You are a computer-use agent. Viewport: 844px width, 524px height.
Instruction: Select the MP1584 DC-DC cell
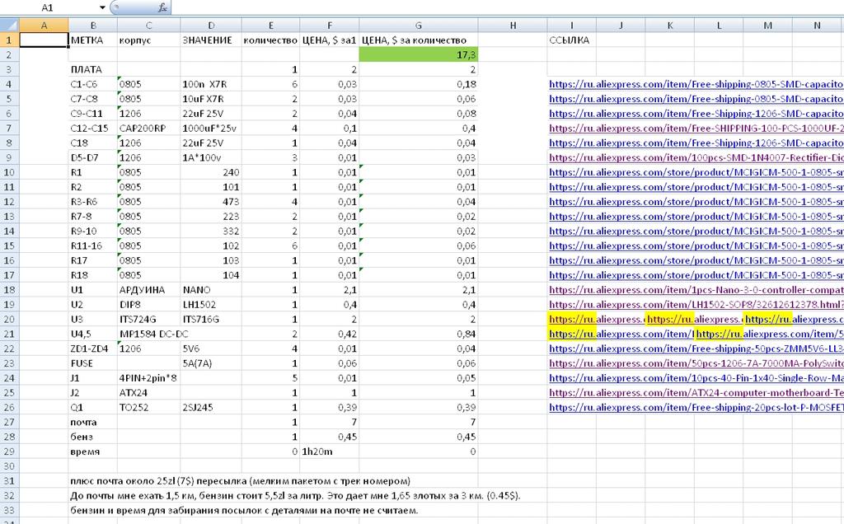tap(148, 334)
